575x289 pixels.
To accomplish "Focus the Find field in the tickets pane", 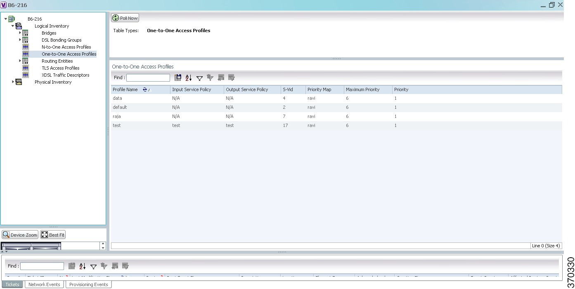I will coord(42,266).
